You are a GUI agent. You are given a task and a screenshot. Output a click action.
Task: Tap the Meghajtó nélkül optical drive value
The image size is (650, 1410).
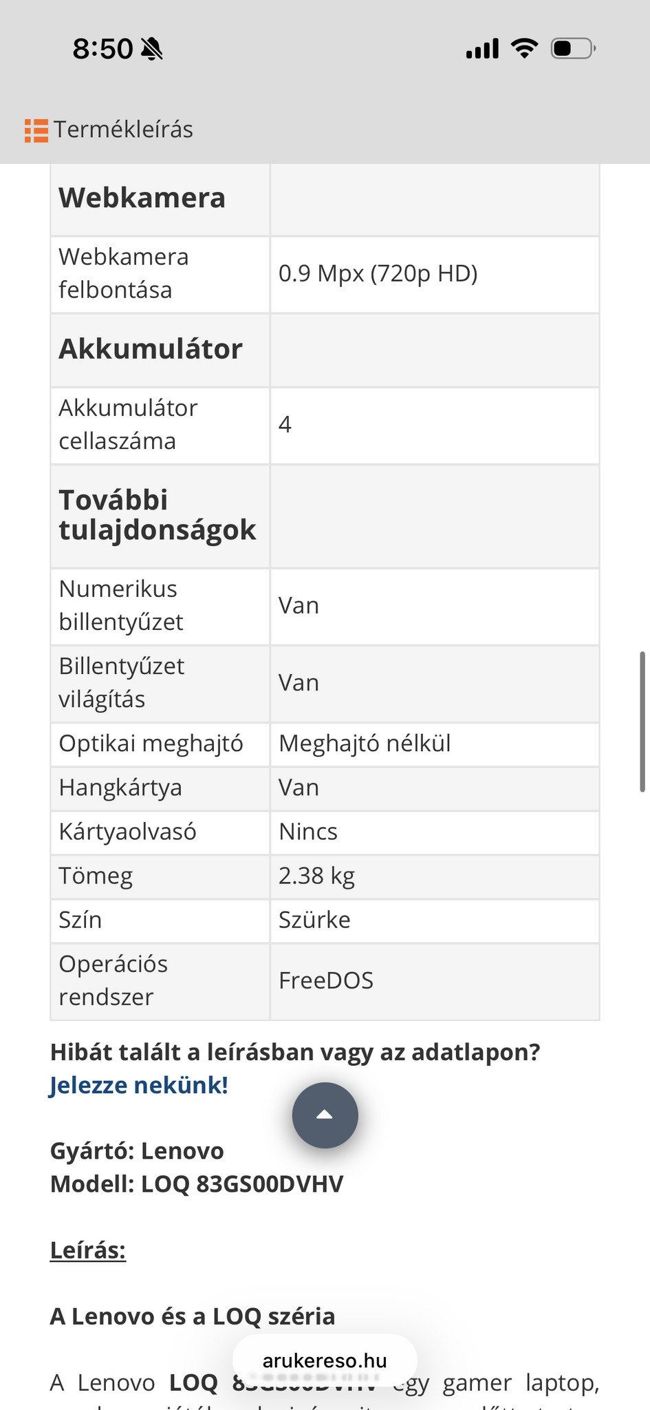tap(365, 744)
